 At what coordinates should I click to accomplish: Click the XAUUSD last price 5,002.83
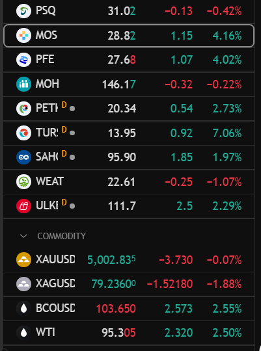pyautogui.click(x=111, y=260)
